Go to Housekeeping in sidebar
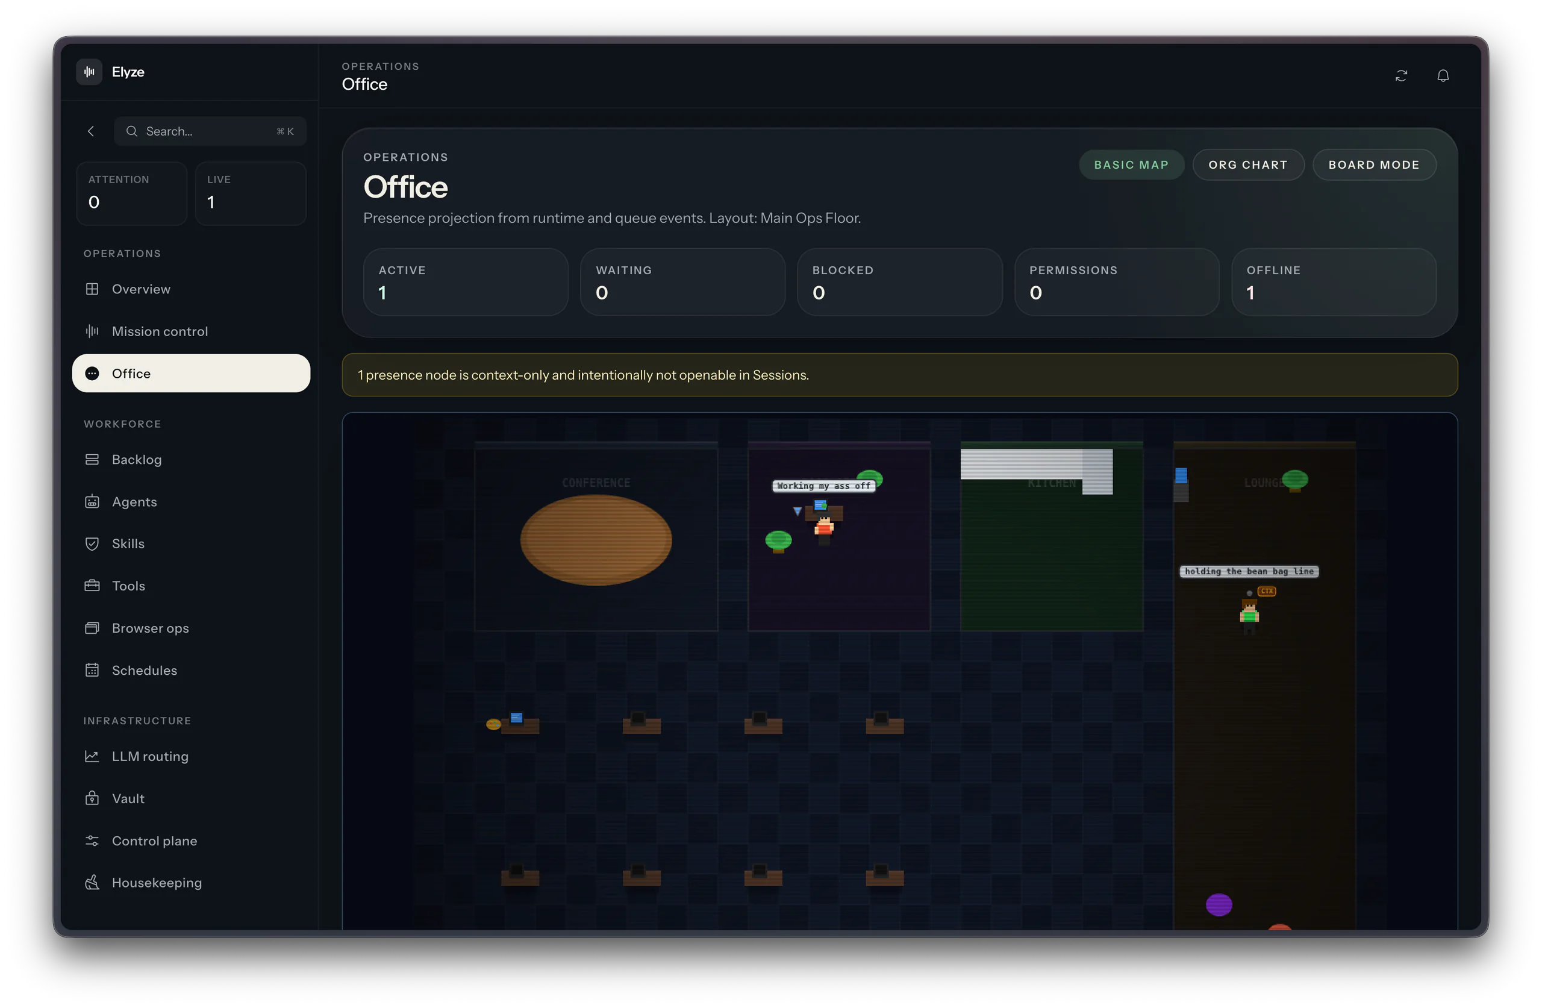The height and width of the screenshot is (1008, 1542). (x=156, y=882)
